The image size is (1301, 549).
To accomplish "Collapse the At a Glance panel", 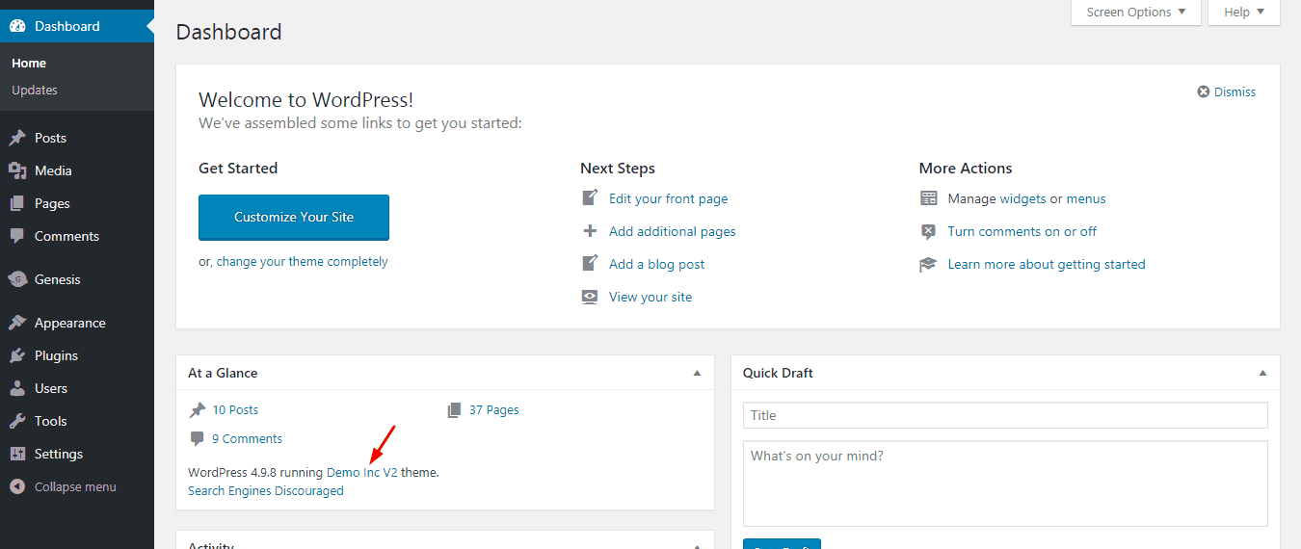I will click(x=698, y=373).
